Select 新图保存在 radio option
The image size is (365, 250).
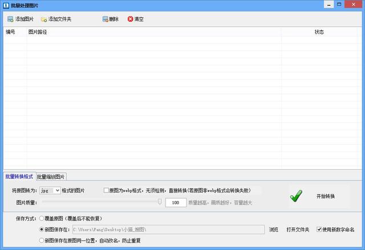(42, 229)
